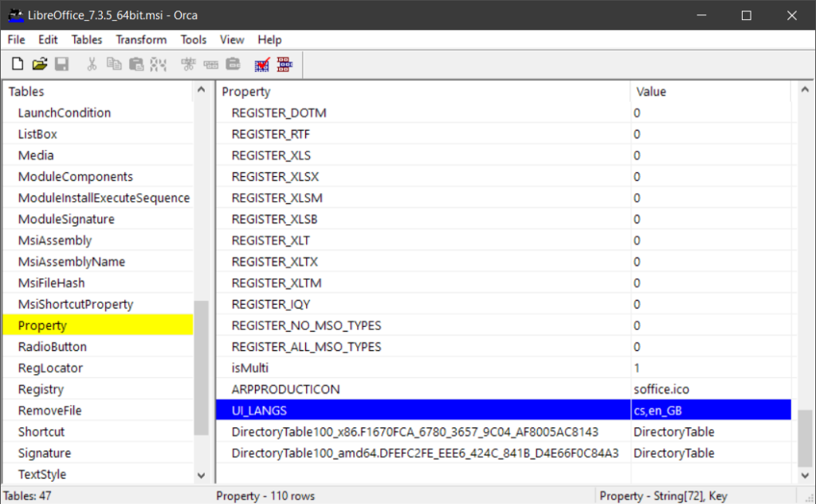
Task: Select the MsiAssemblyName table
Action: 98,262
